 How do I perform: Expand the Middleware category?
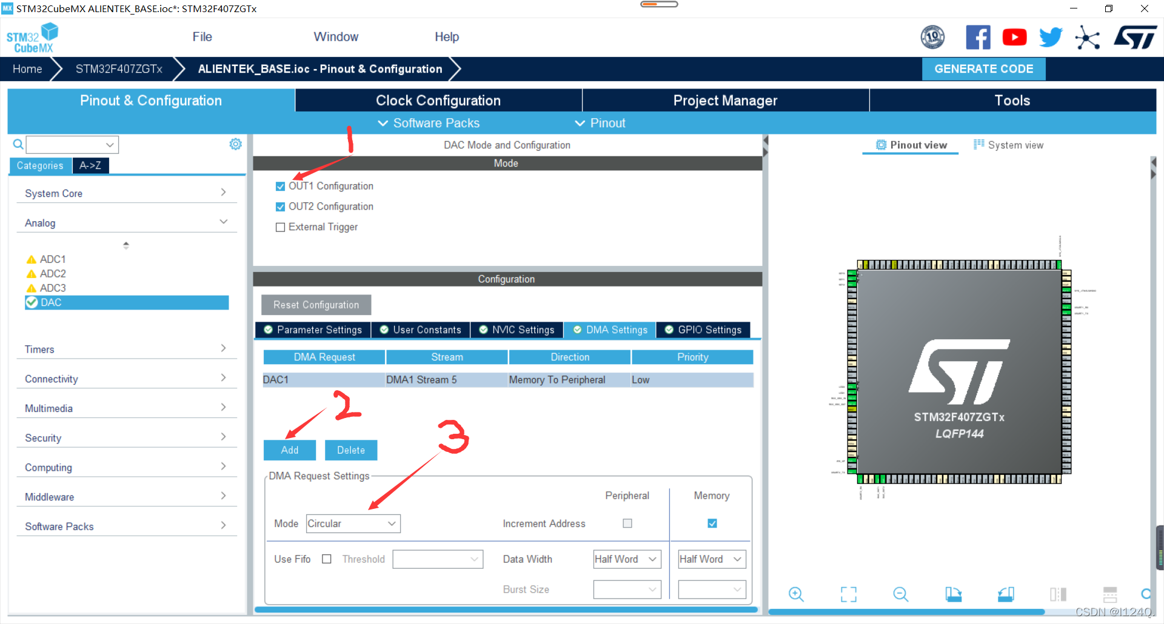(126, 497)
